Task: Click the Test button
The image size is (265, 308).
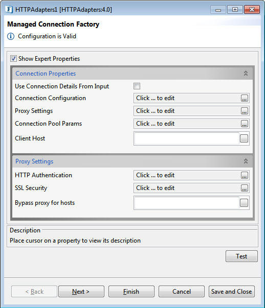Action: click(241, 256)
